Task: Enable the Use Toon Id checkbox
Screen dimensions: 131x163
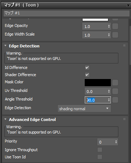Action: pyautogui.click(x=100, y=157)
